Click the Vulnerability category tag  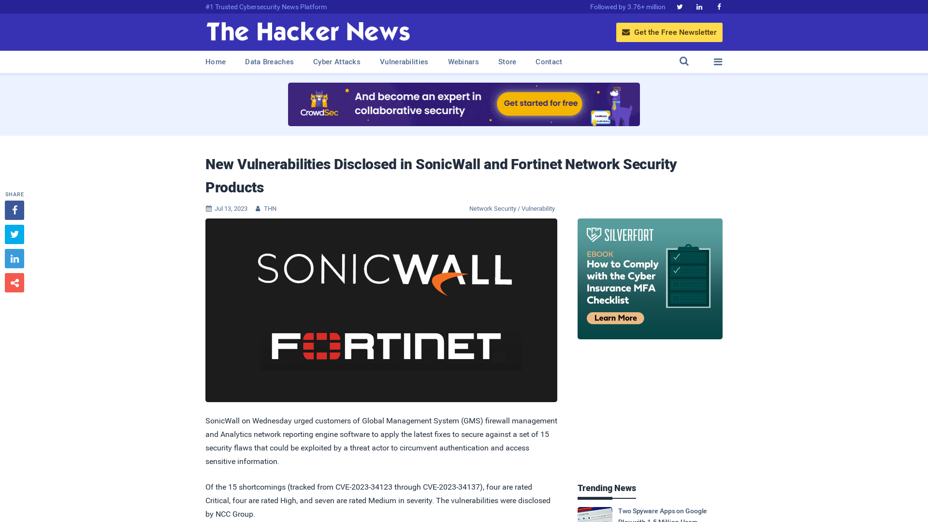(x=538, y=208)
